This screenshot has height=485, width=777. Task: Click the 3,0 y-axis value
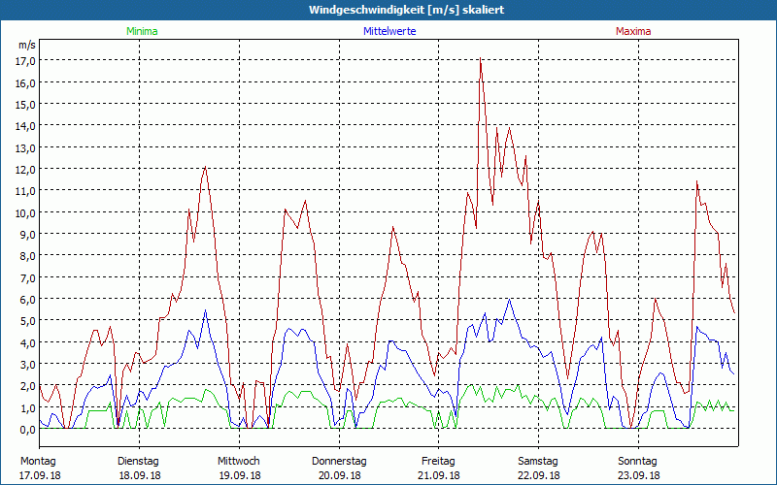pos(27,365)
